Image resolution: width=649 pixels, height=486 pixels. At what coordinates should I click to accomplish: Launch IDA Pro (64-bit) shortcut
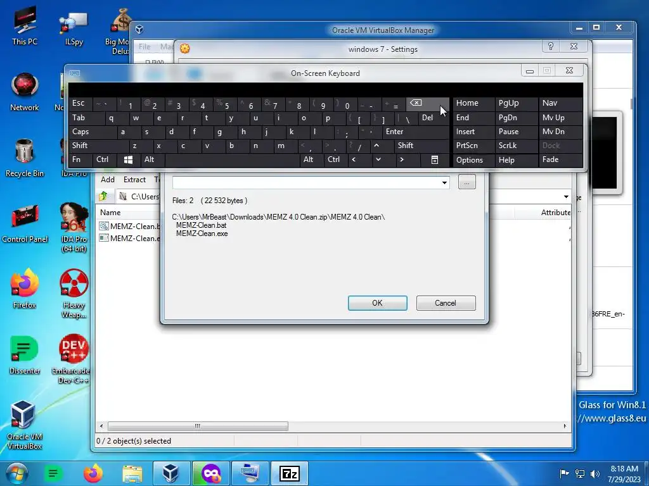click(x=74, y=227)
